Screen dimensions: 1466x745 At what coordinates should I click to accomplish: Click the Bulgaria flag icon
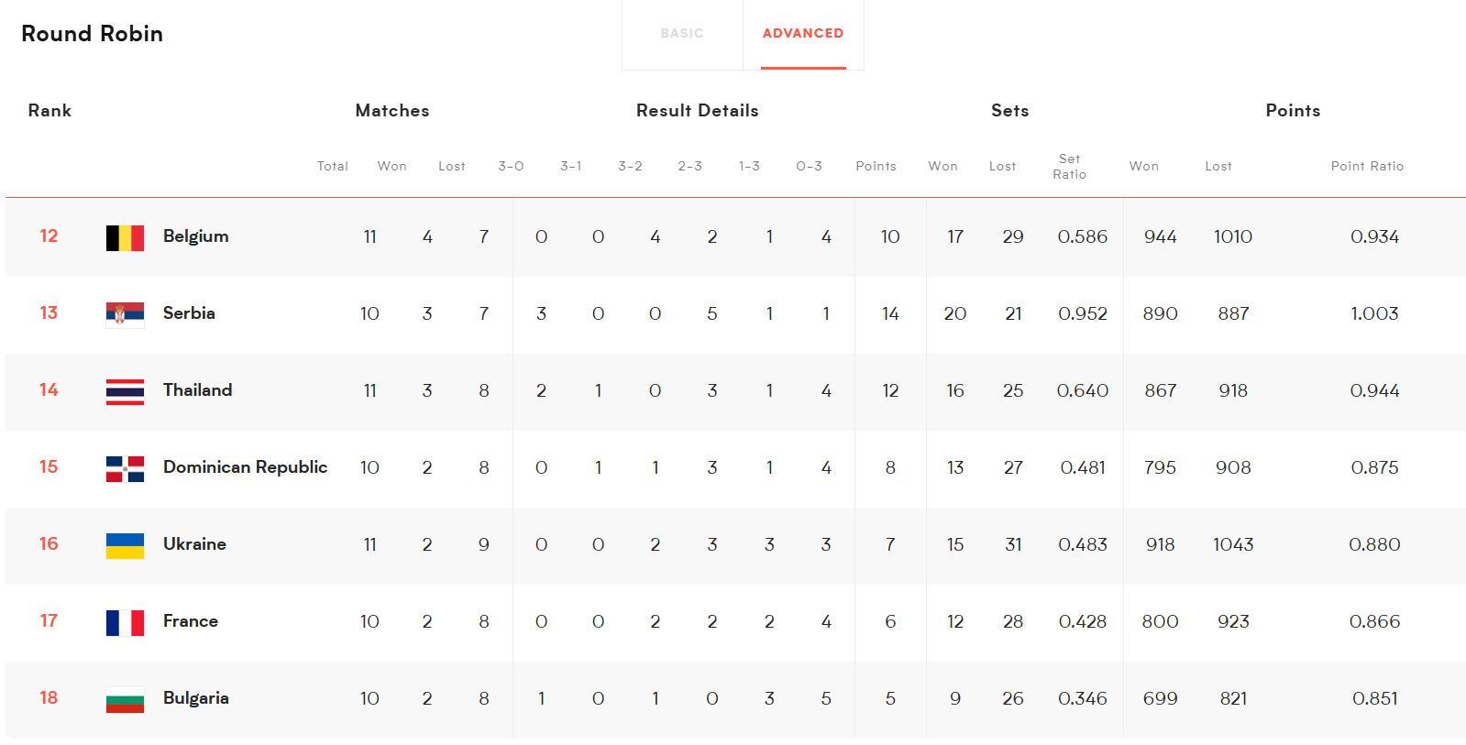point(125,700)
